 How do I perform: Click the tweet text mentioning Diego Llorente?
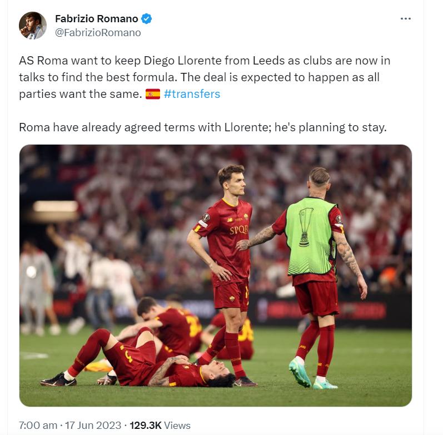(x=205, y=77)
